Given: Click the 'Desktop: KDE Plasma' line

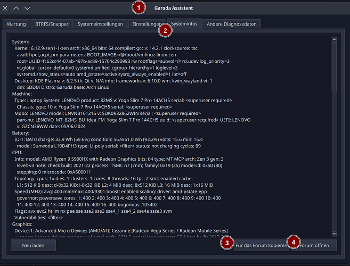Looking at the screenshot, I should (x=113, y=81).
